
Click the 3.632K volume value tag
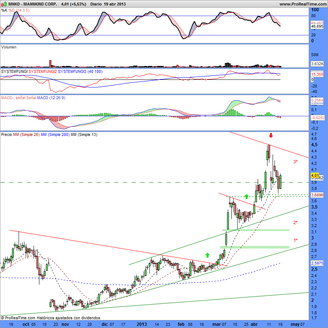pos(317,64)
